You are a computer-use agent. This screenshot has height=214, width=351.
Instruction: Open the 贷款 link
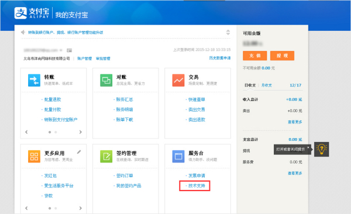(x=49, y=196)
